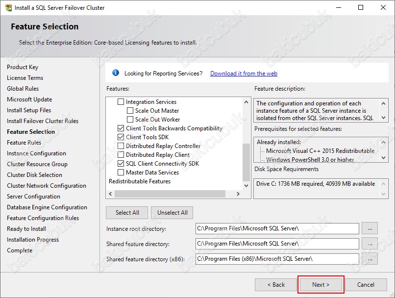Viewport: 395px width, 298px height.
Task: Select the Complete step
Action: coord(20,250)
